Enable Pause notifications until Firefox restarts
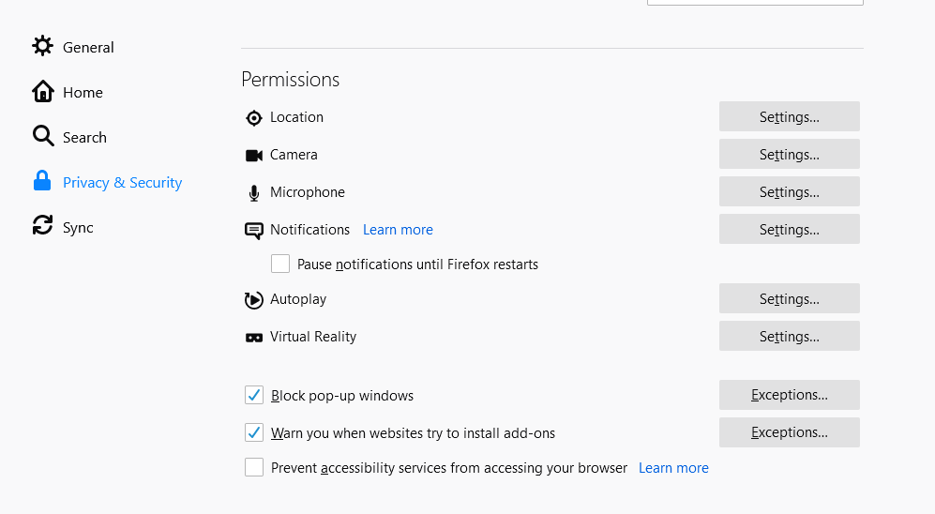 click(280, 264)
